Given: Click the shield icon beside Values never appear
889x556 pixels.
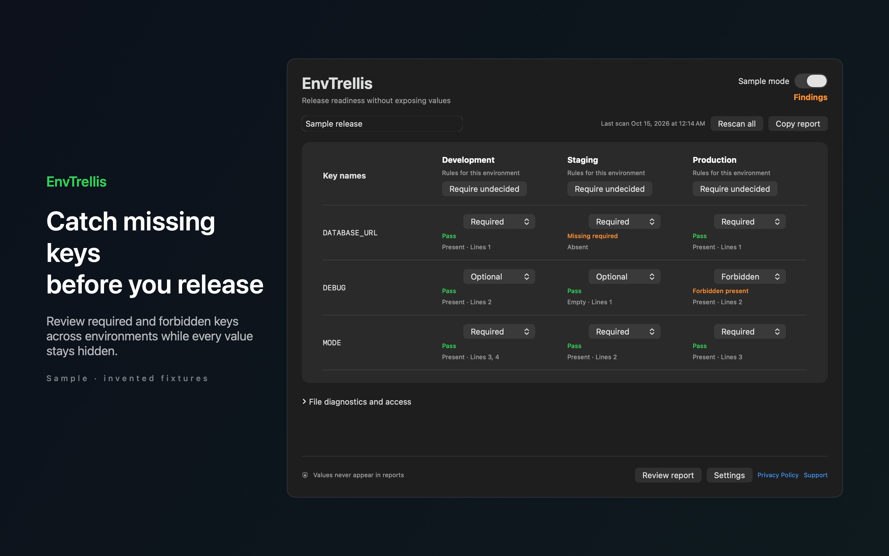Looking at the screenshot, I should coord(305,475).
